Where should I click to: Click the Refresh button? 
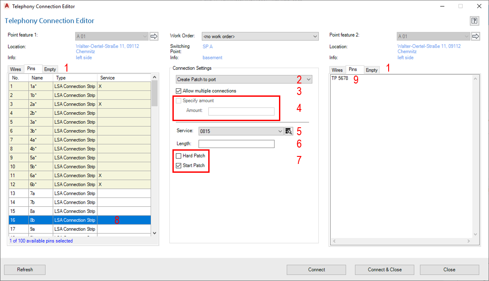[25, 270]
